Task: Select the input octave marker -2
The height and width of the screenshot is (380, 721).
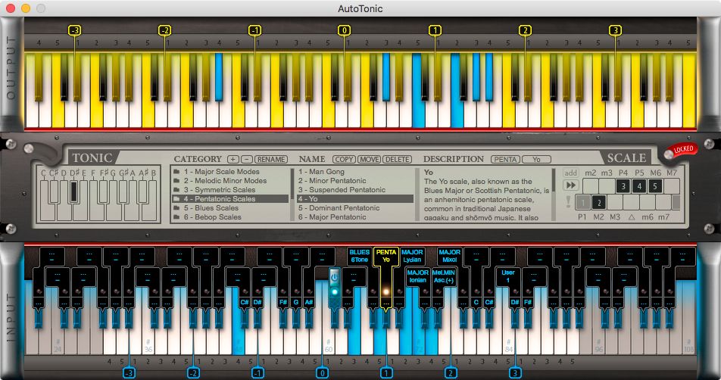Action: click(x=194, y=372)
